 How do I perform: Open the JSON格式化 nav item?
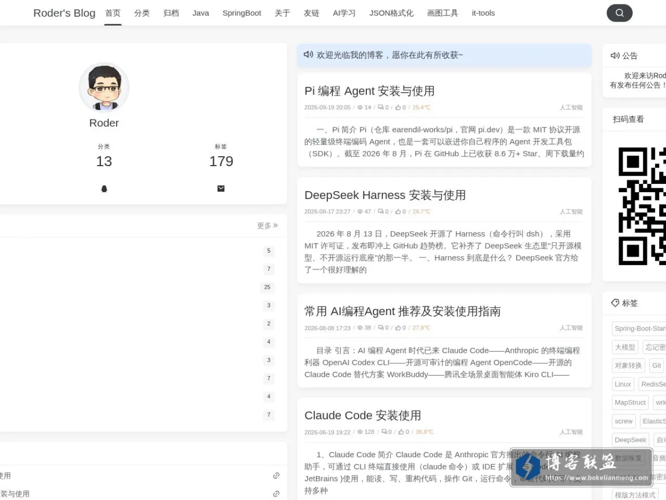click(391, 13)
